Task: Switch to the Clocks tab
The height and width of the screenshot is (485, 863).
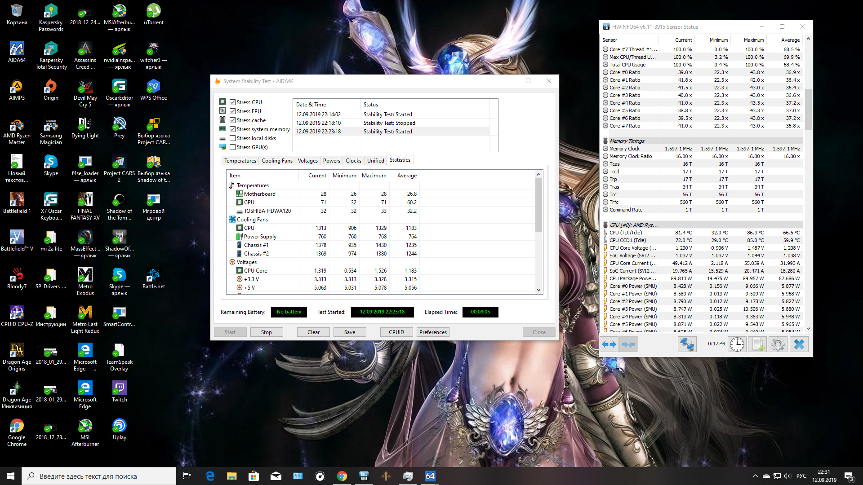Action: (x=353, y=161)
